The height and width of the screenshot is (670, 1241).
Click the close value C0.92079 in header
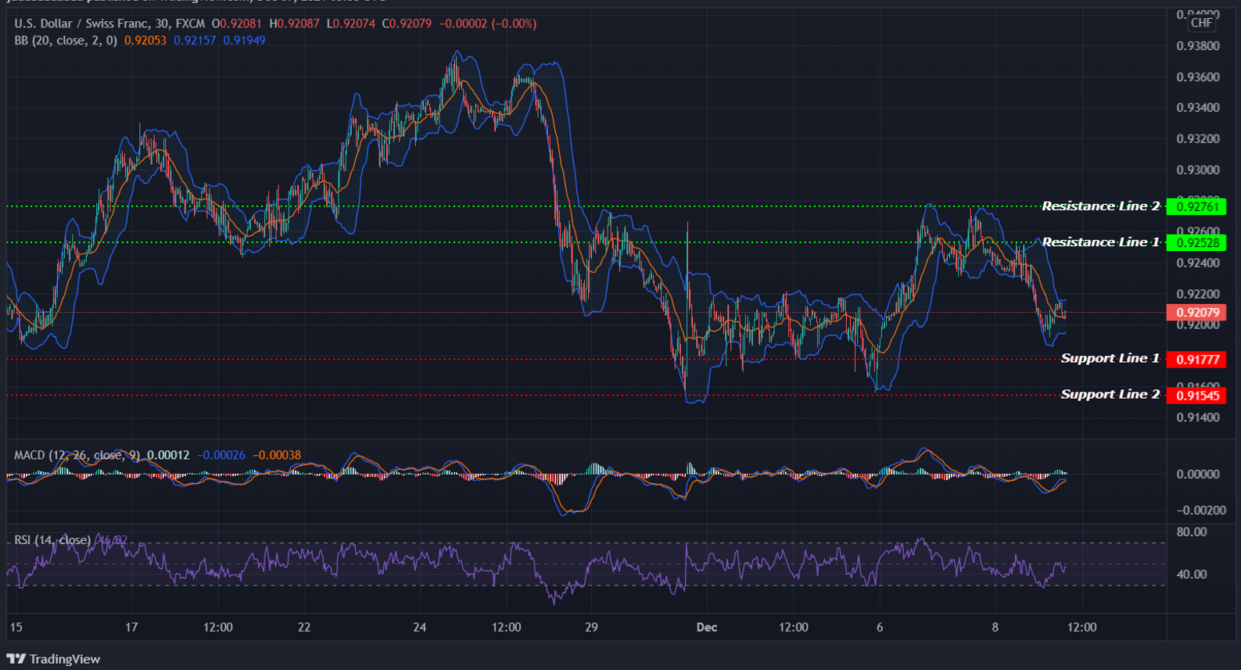coord(407,23)
